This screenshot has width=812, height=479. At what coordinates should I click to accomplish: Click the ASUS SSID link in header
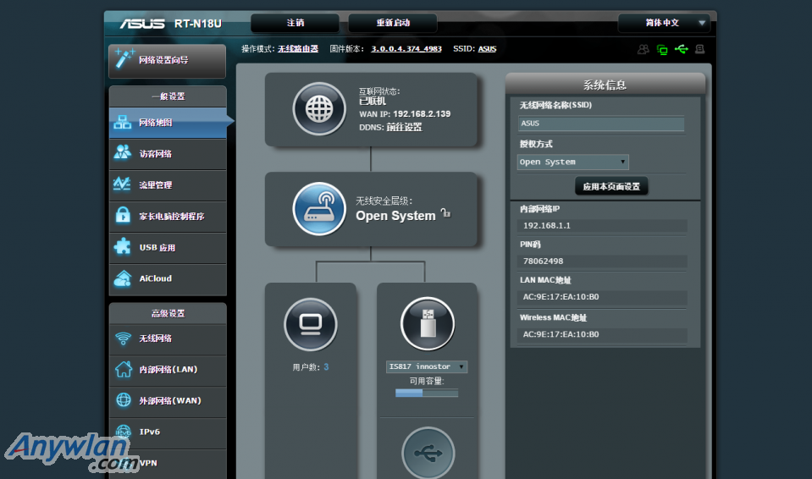coord(488,49)
